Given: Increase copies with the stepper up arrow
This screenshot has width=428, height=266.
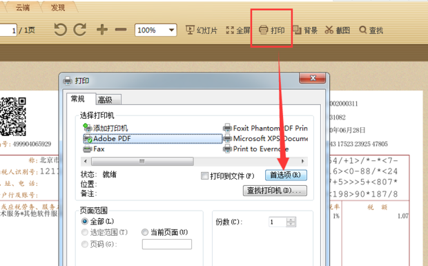Looking at the screenshot, I should tap(291, 220).
